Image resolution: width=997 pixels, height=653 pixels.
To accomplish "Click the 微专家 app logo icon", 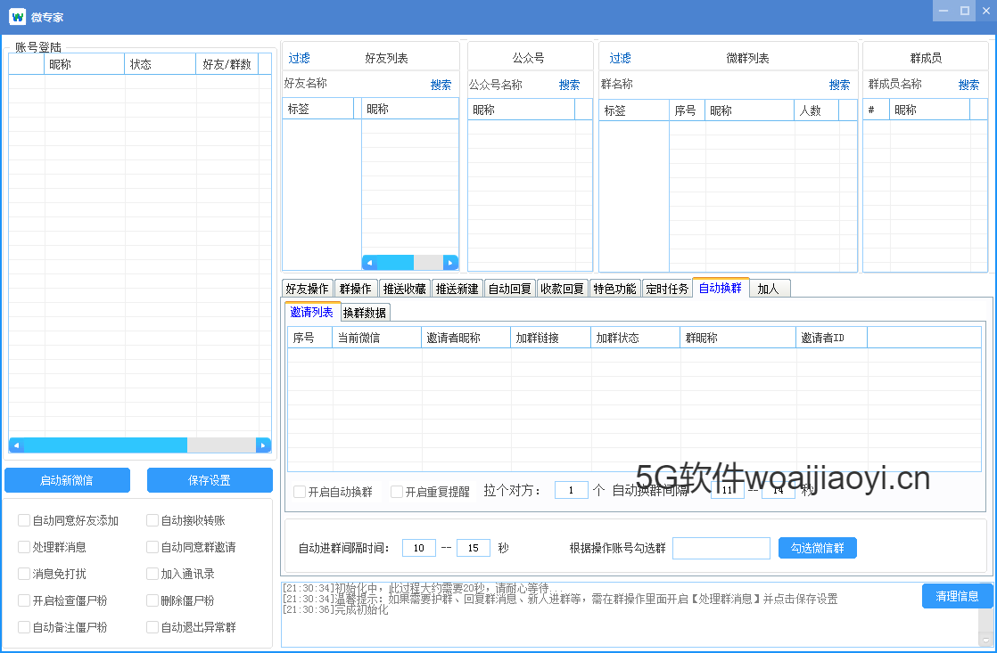I will 17,17.
